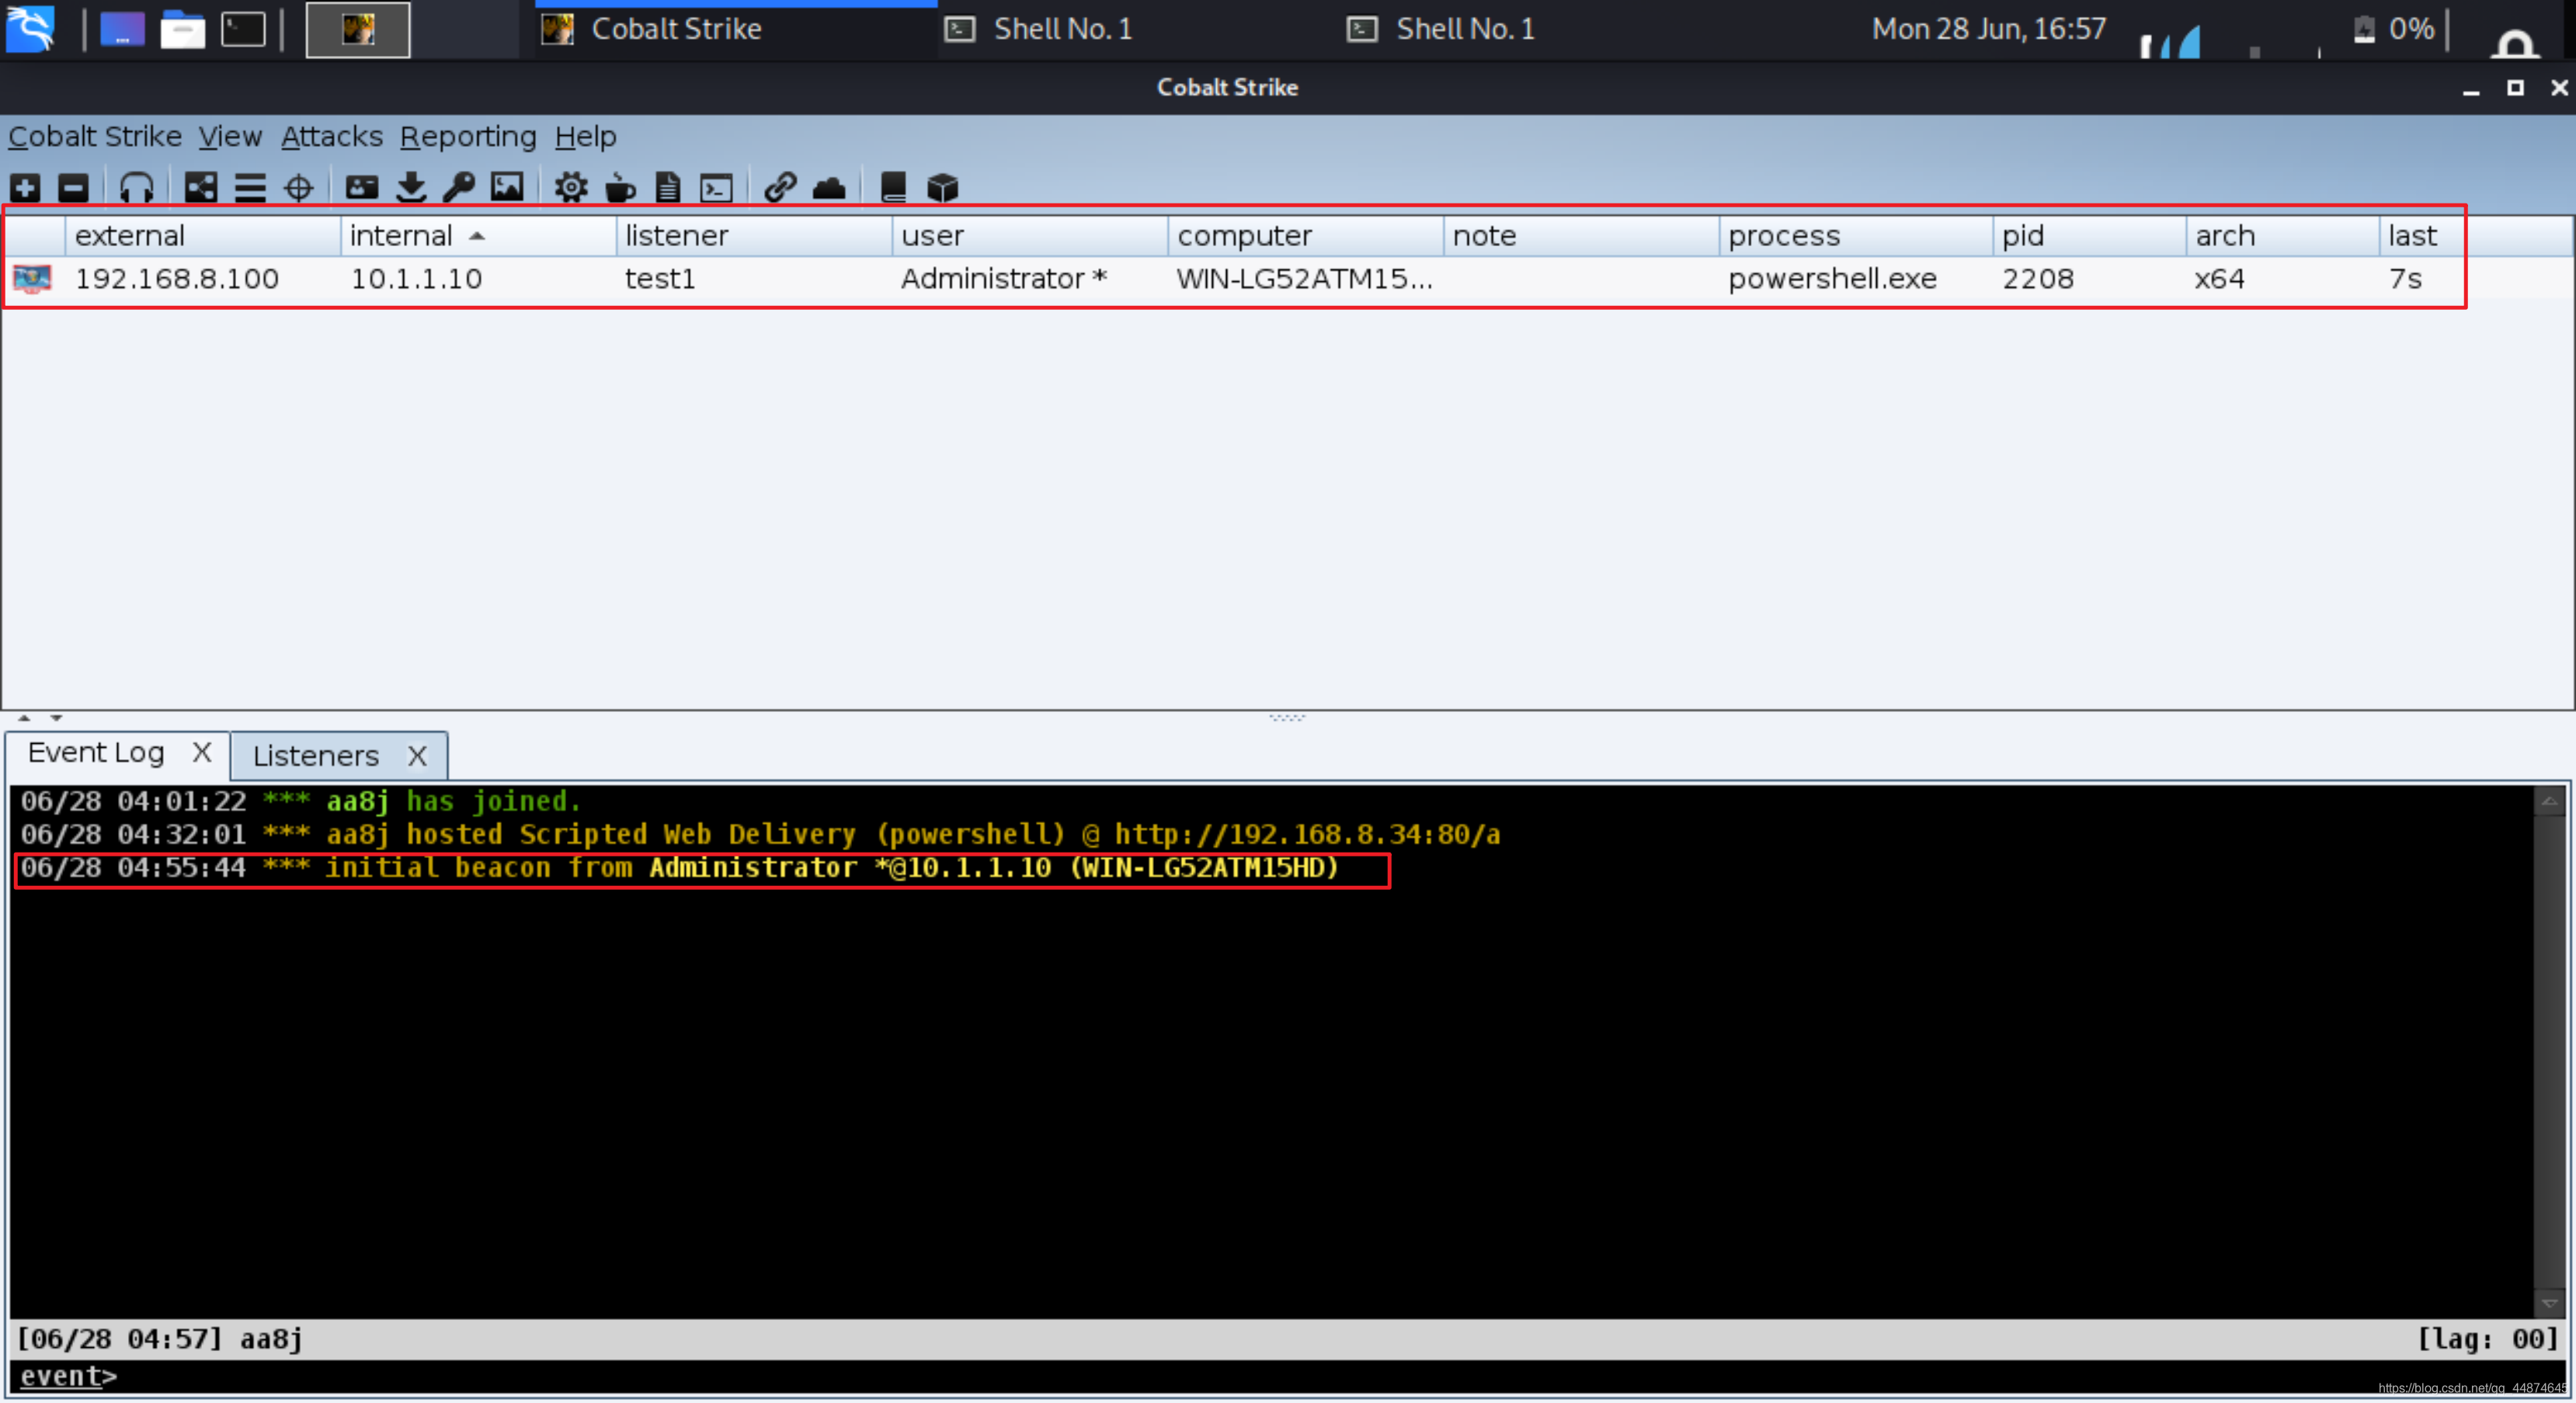
Task: Select the beacon session computer icon
Action: pos(32,278)
